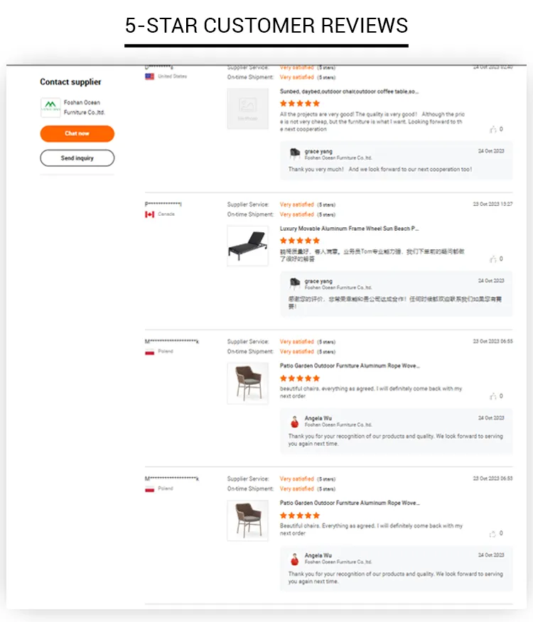Open the sun lounger product thumbnail
533x622 pixels.
coord(247,246)
